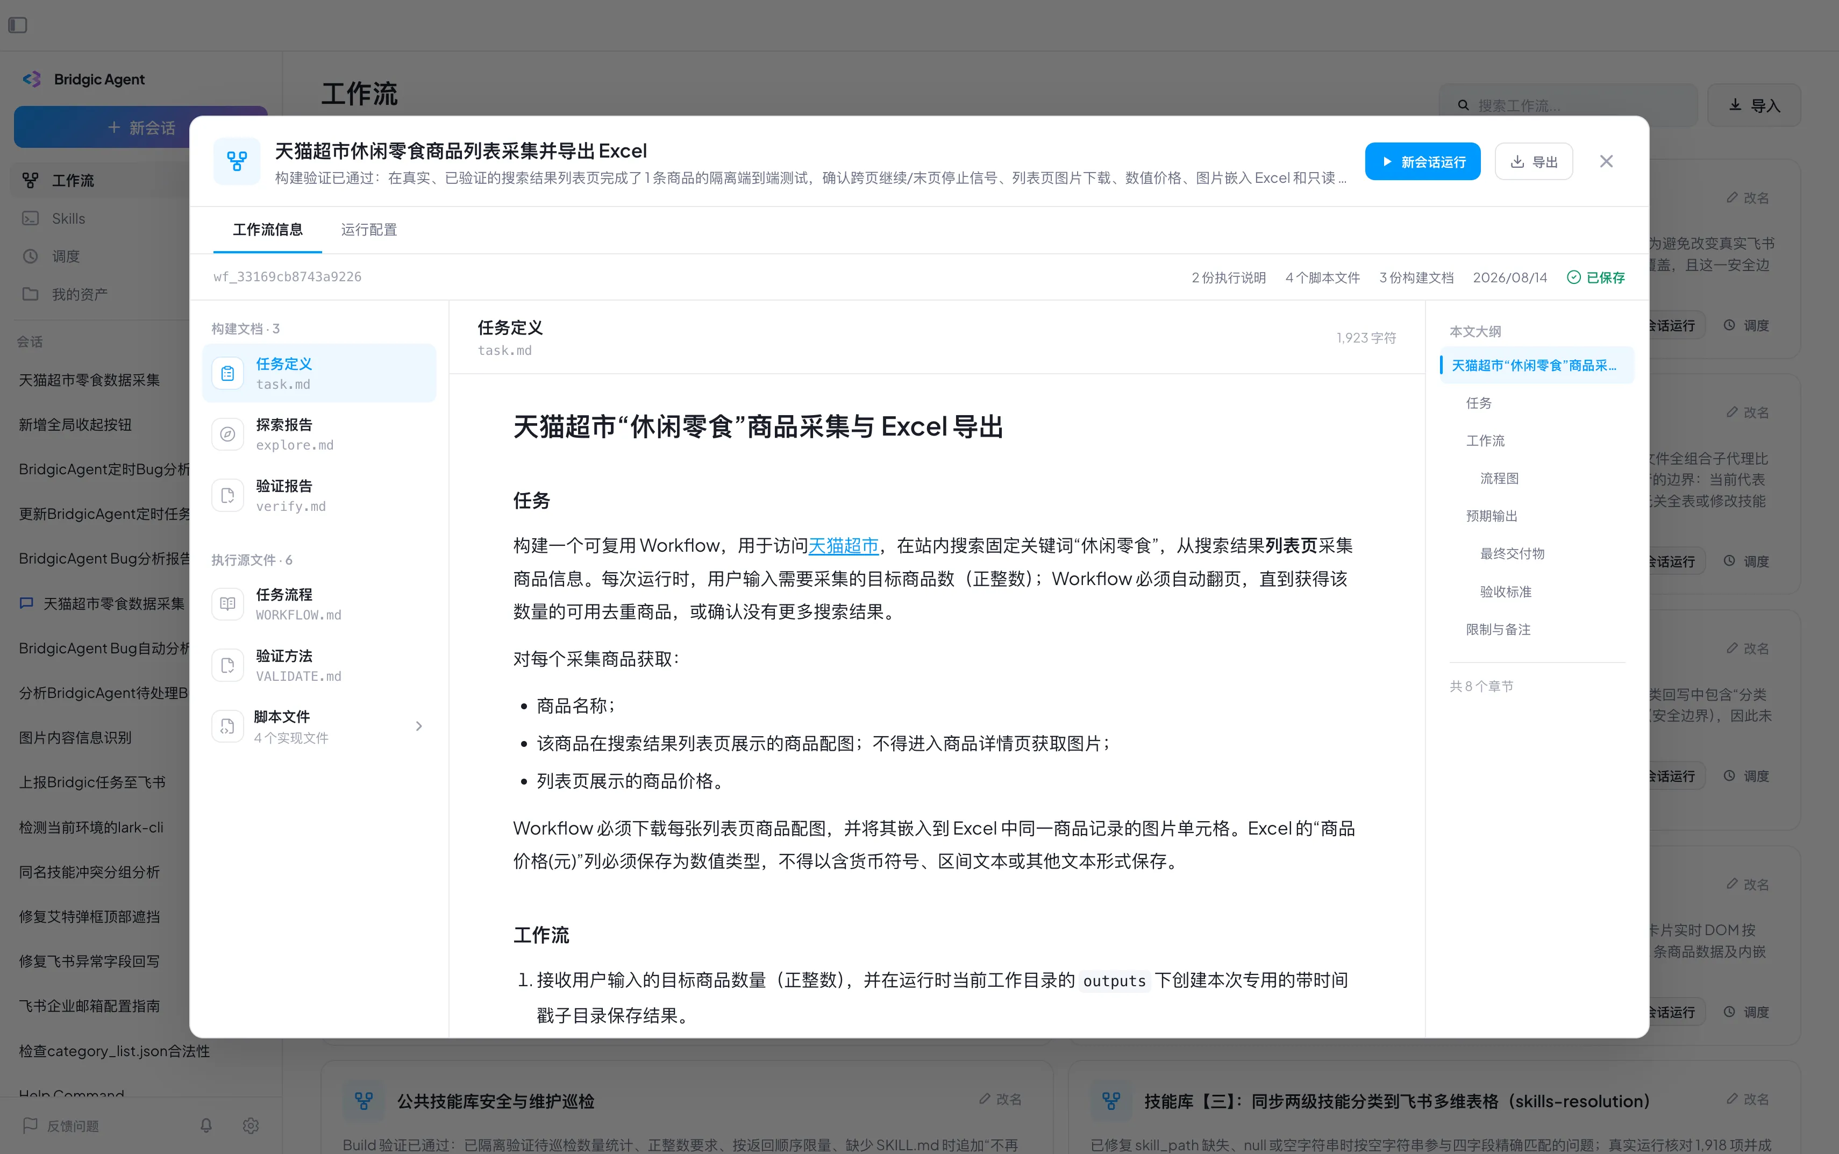Select 任务定义 task.md document

pos(319,373)
